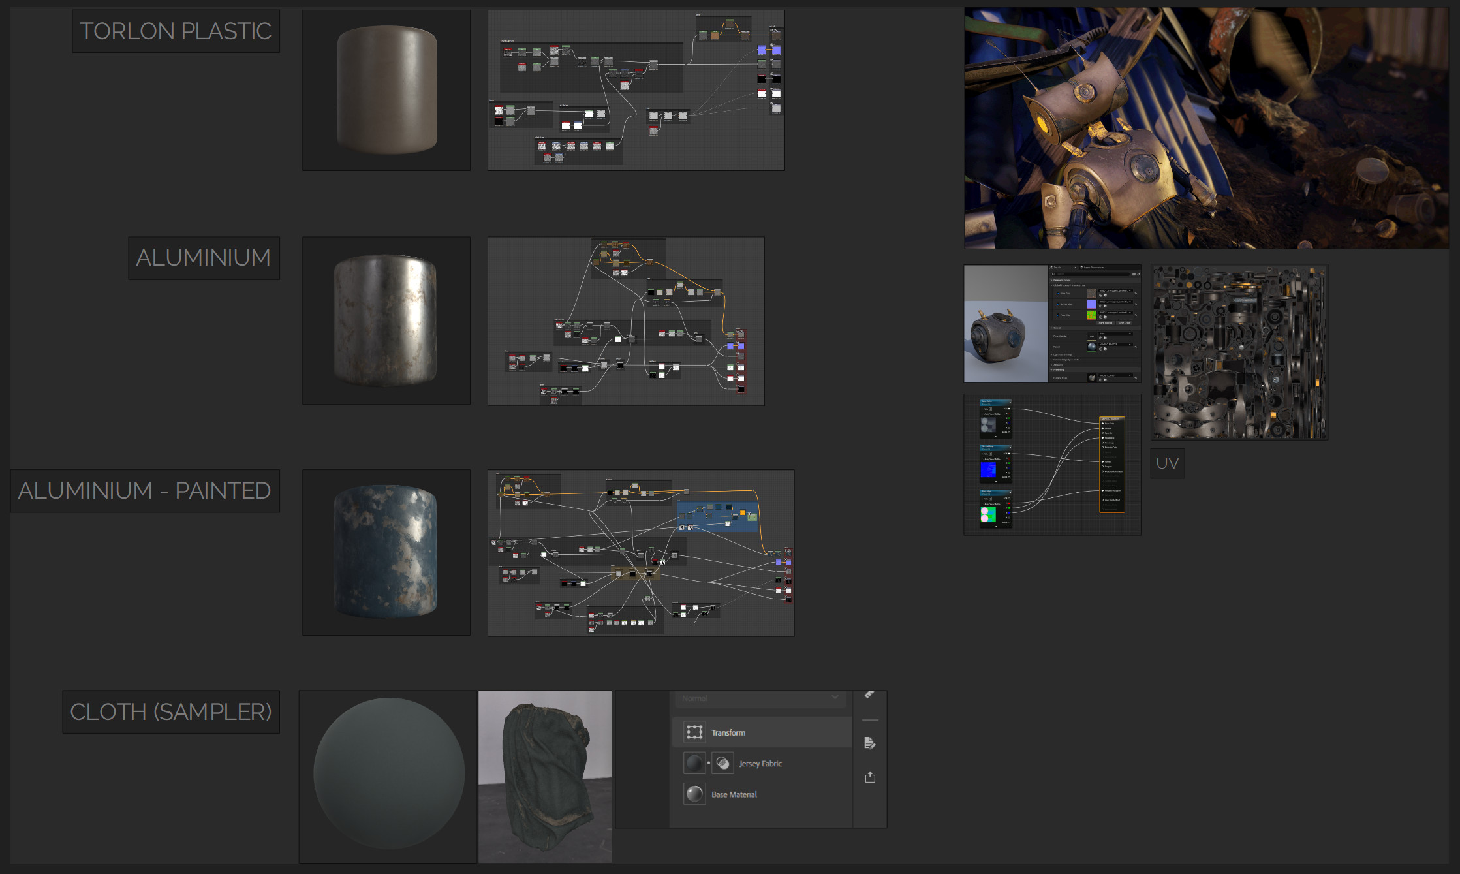Click the purple Normal Map texture swatch
Image resolution: width=1460 pixels, height=874 pixels.
1092,304
